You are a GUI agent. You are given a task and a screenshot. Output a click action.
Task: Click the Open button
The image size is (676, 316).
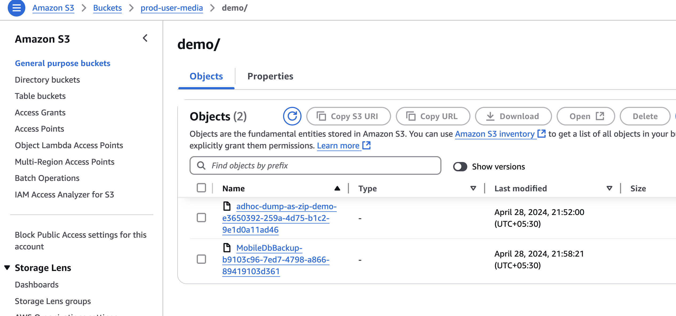tap(586, 116)
